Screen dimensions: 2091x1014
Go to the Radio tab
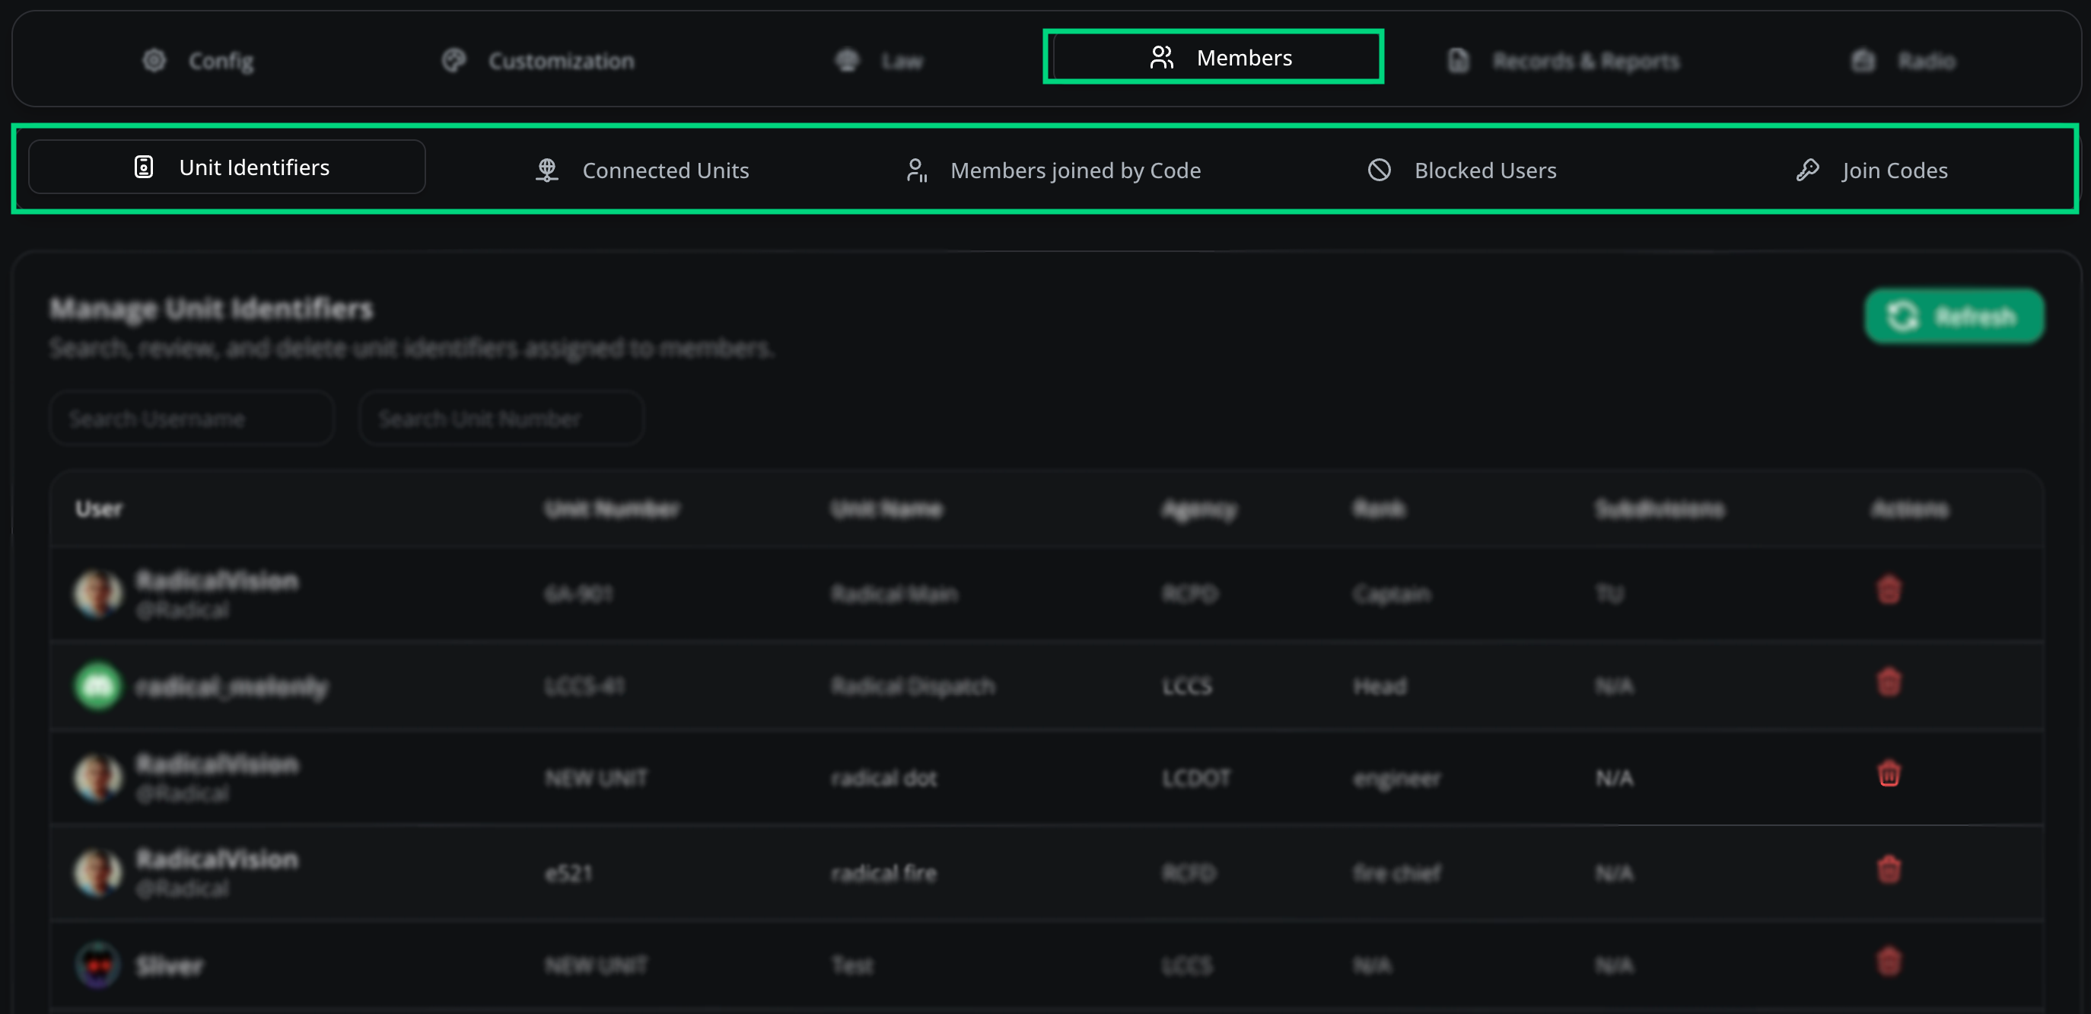click(1903, 61)
